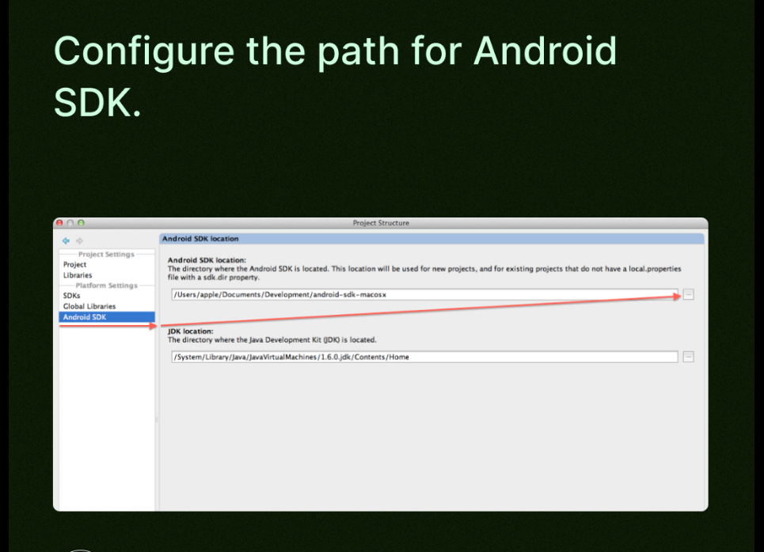
Task: Click the blue Android SDK location header
Action: [431, 239]
